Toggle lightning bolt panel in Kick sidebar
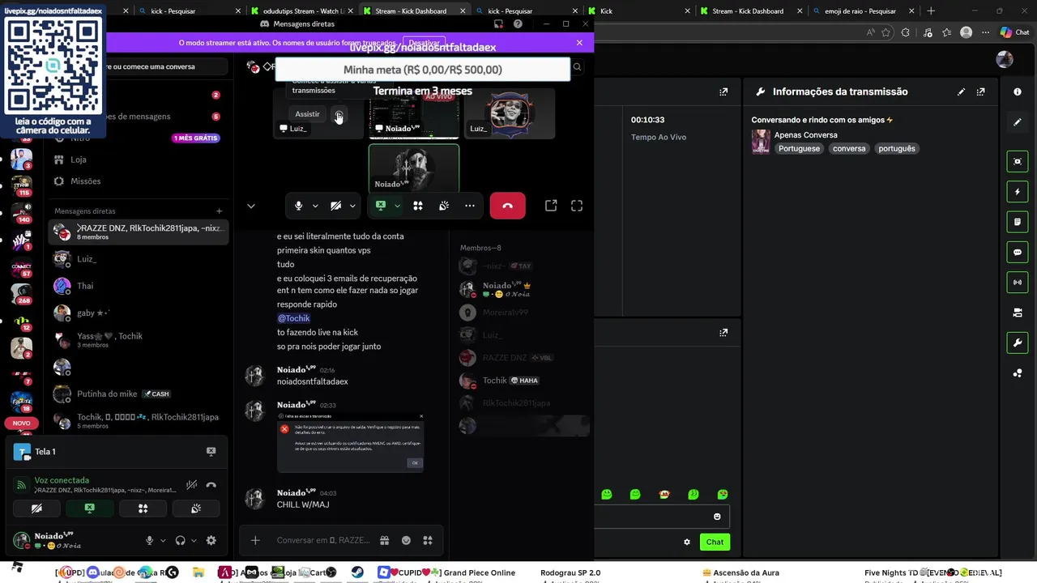 coord(1018,192)
